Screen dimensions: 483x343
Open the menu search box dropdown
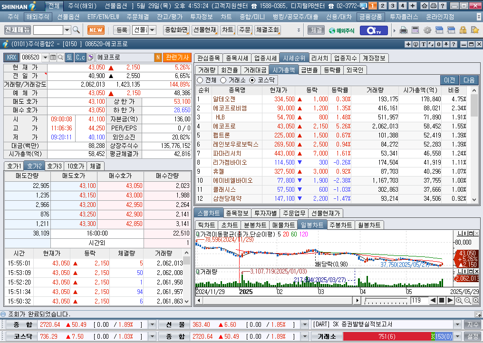pos(67,30)
